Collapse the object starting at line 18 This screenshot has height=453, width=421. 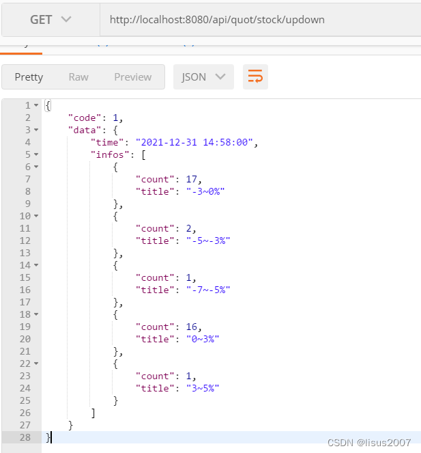coord(36,314)
